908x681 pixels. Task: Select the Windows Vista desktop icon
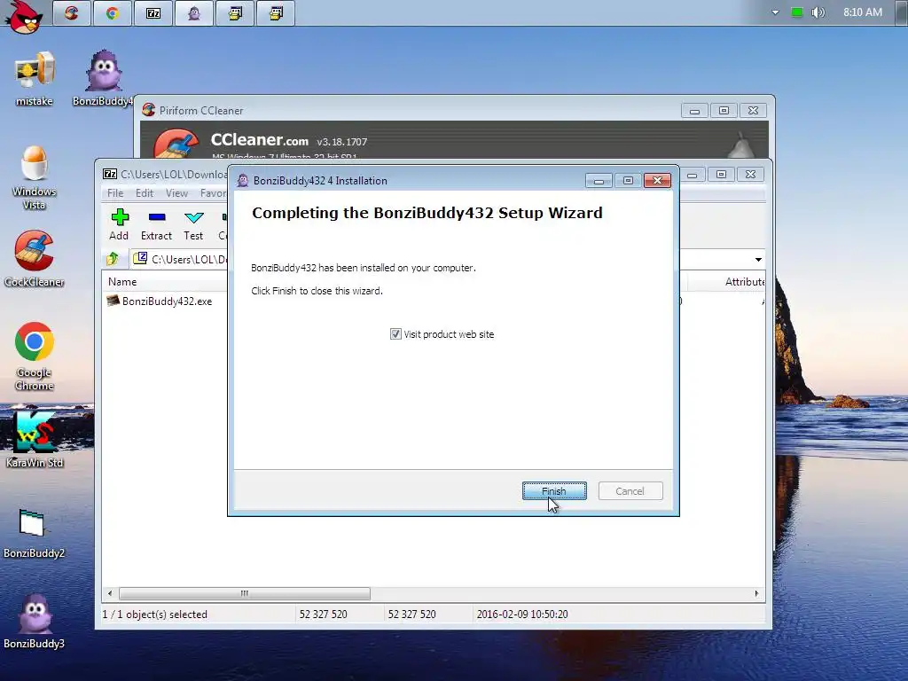tap(35, 177)
